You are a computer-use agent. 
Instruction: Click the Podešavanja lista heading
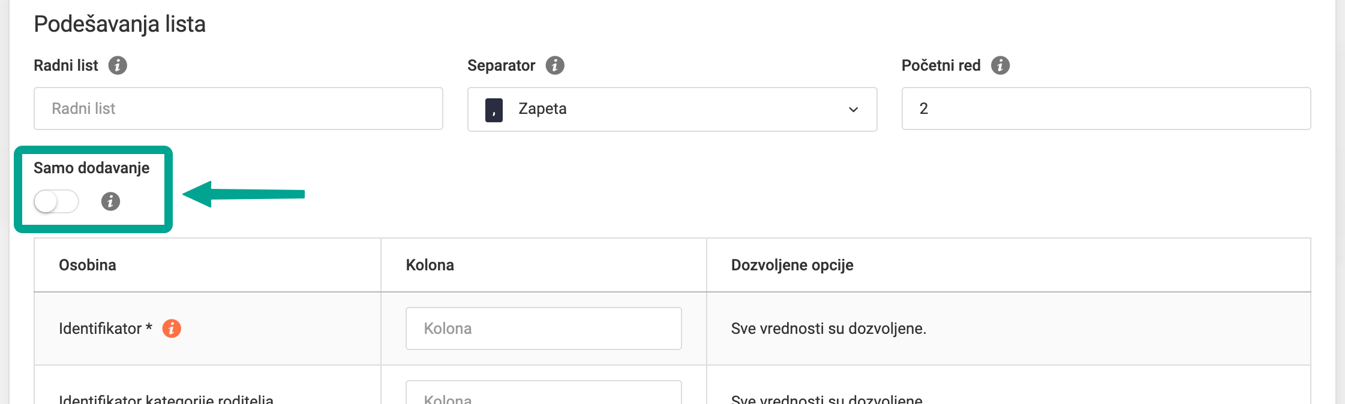[120, 24]
